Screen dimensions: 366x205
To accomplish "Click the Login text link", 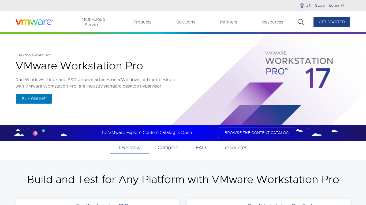I will [x=334, y=5].
